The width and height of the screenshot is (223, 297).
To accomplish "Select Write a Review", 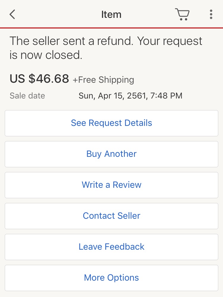I will pyautogui.click(x=111, y=185).
